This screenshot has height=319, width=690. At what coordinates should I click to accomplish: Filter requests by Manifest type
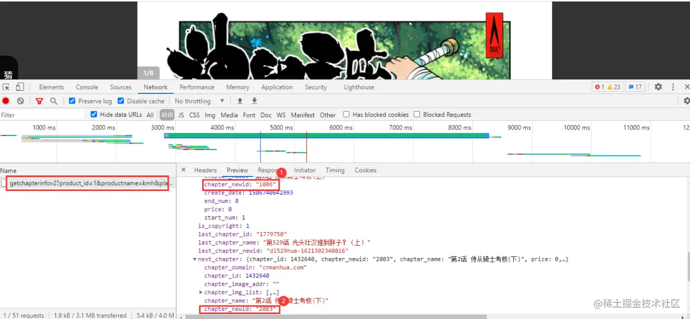click(x=303, y=115)
